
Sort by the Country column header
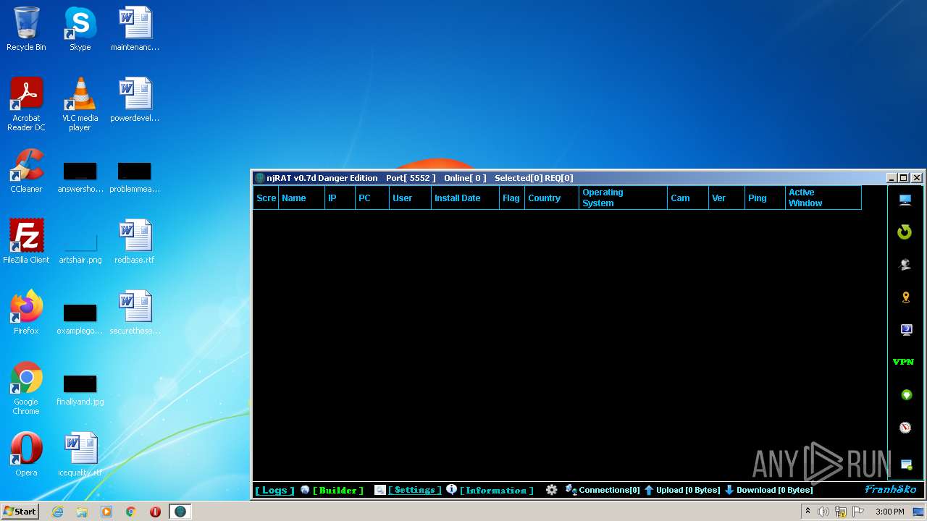pyautogui.click(x=552, y=198)
